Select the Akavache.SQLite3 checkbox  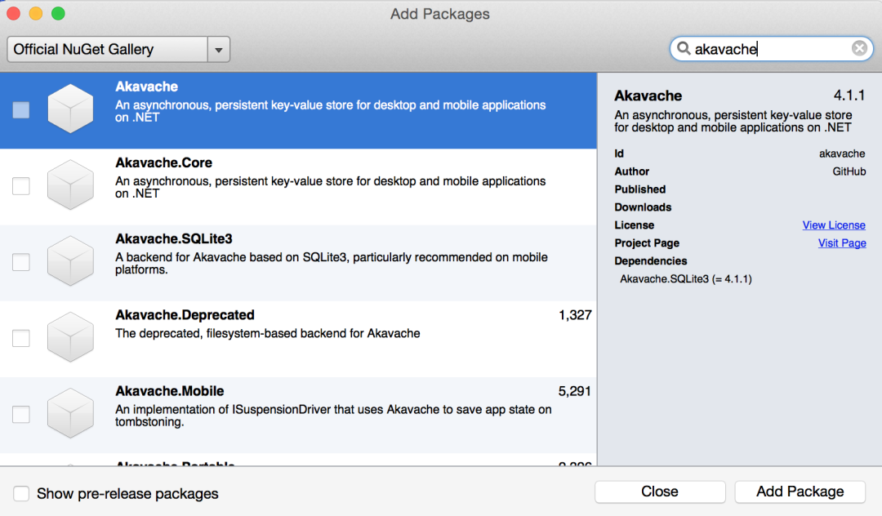pos(21,262)
